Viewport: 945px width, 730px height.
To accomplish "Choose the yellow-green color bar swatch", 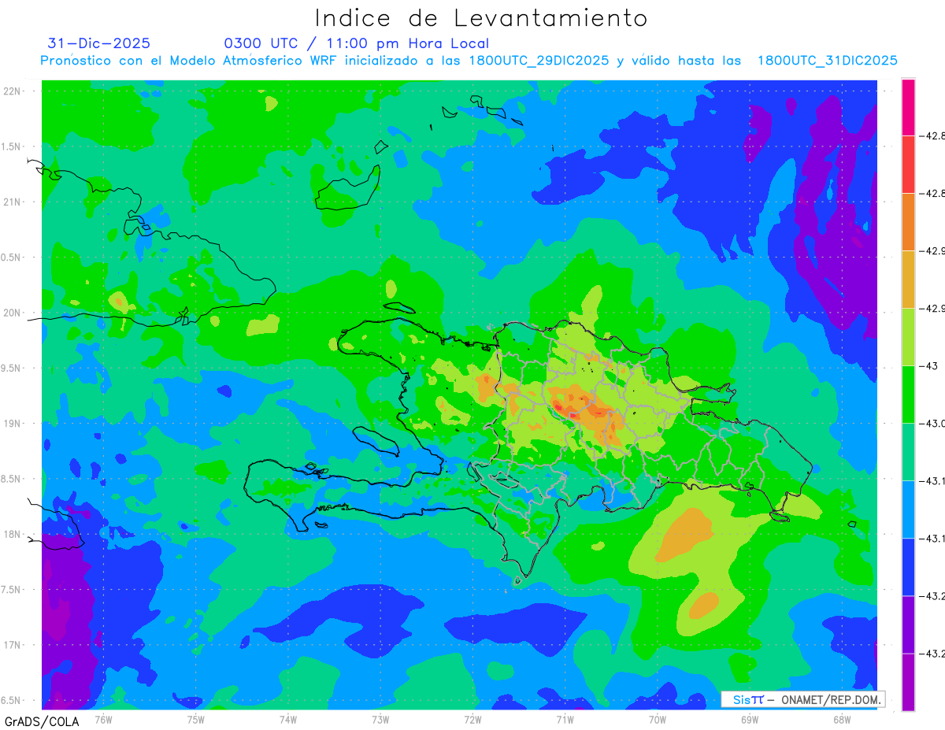I will point(908,337).
